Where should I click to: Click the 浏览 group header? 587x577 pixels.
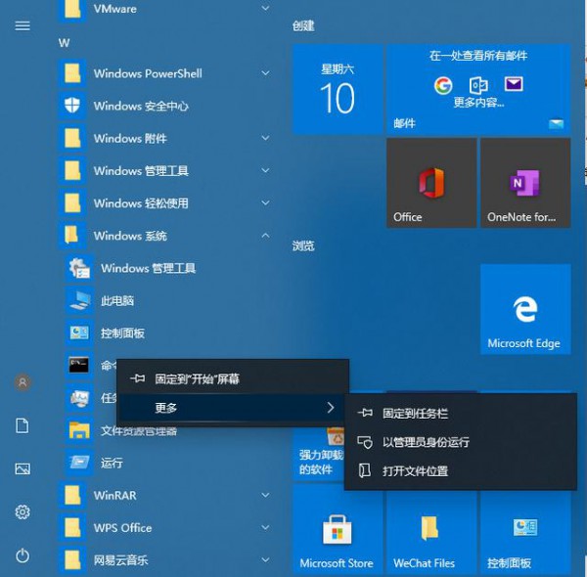click(303, 245)
